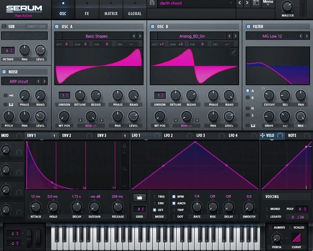Open the MG Low 12 filter type menu
The image size is (313, 251).
click(x=272, y=36)
